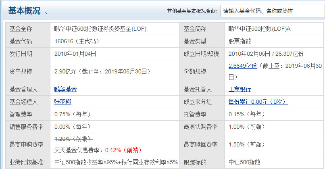Focus the fund code search input field
Image resolution: width=325 pixels, height=169 pixels.
pyautogui.click(x=273, y=11)
